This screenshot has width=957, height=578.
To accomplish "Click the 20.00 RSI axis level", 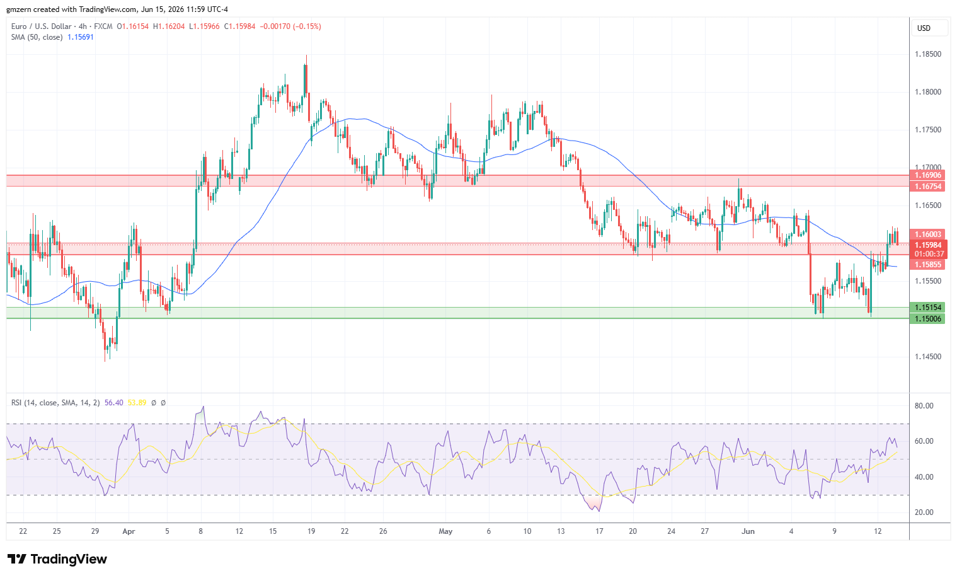I will [x=924, y=512].
